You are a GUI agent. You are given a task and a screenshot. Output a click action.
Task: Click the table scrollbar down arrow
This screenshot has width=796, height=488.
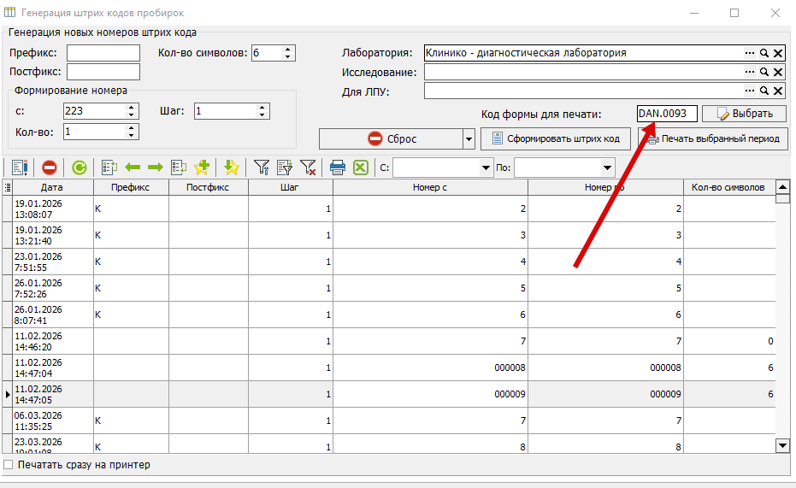782,446
